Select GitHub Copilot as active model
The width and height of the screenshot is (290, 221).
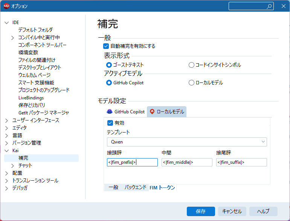pyautogui.click(x=109, y=83)
